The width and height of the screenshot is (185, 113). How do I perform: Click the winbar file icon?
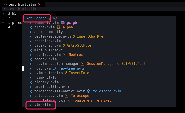click(x=5, y=9)
